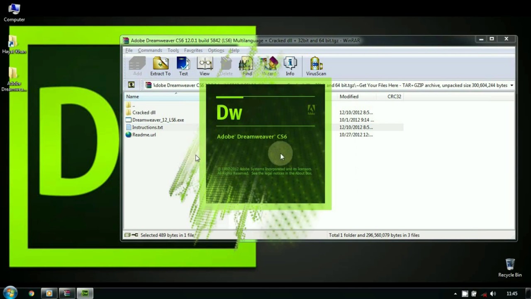Open the volume speaker tray icon

pyautogui.click(x=493, y=294)
